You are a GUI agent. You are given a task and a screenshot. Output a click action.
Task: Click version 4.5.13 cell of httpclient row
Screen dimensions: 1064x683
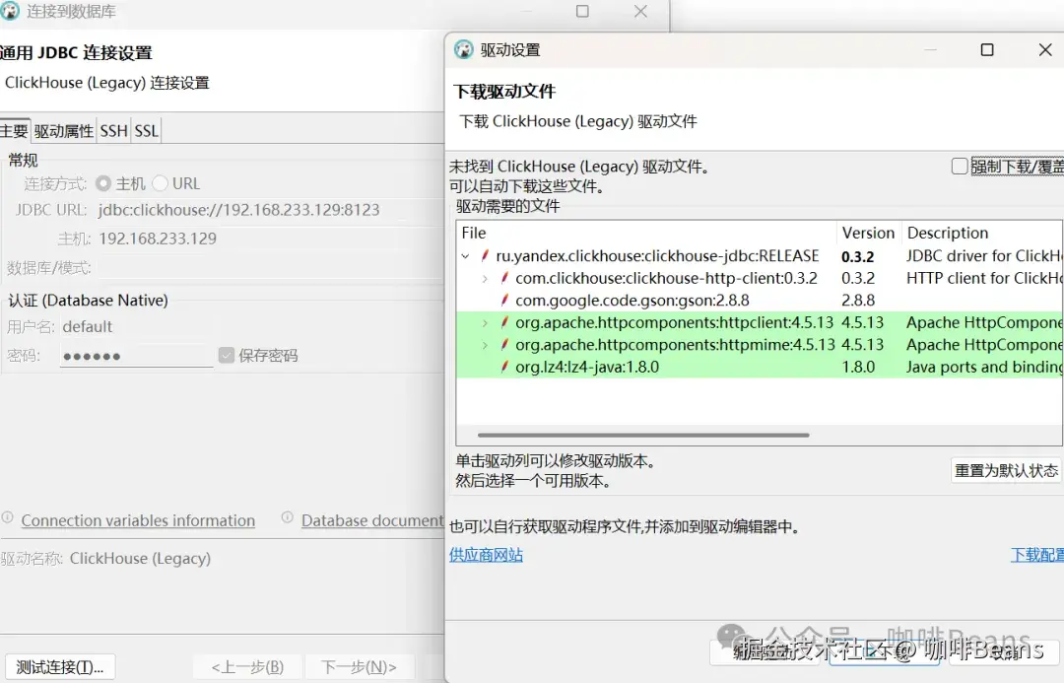point(862,322)
